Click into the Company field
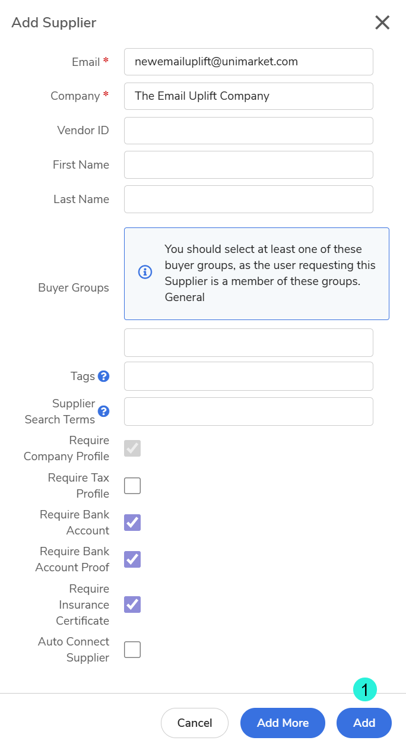406x750 pixels. coord(248,96)
